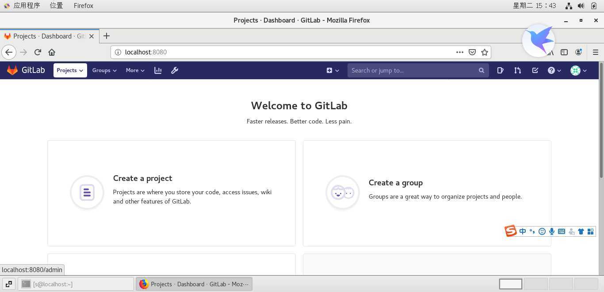The height and width of the screenshot is (292, 604).
Task: Open the 位置 menu
Action: pyautogui.click(x=56, y=6)
